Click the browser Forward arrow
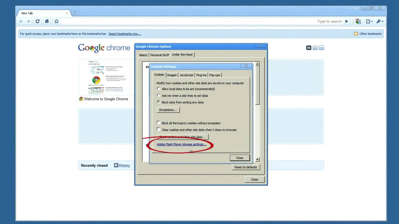Viewport: 399px width, 224px height. (28, 21)
